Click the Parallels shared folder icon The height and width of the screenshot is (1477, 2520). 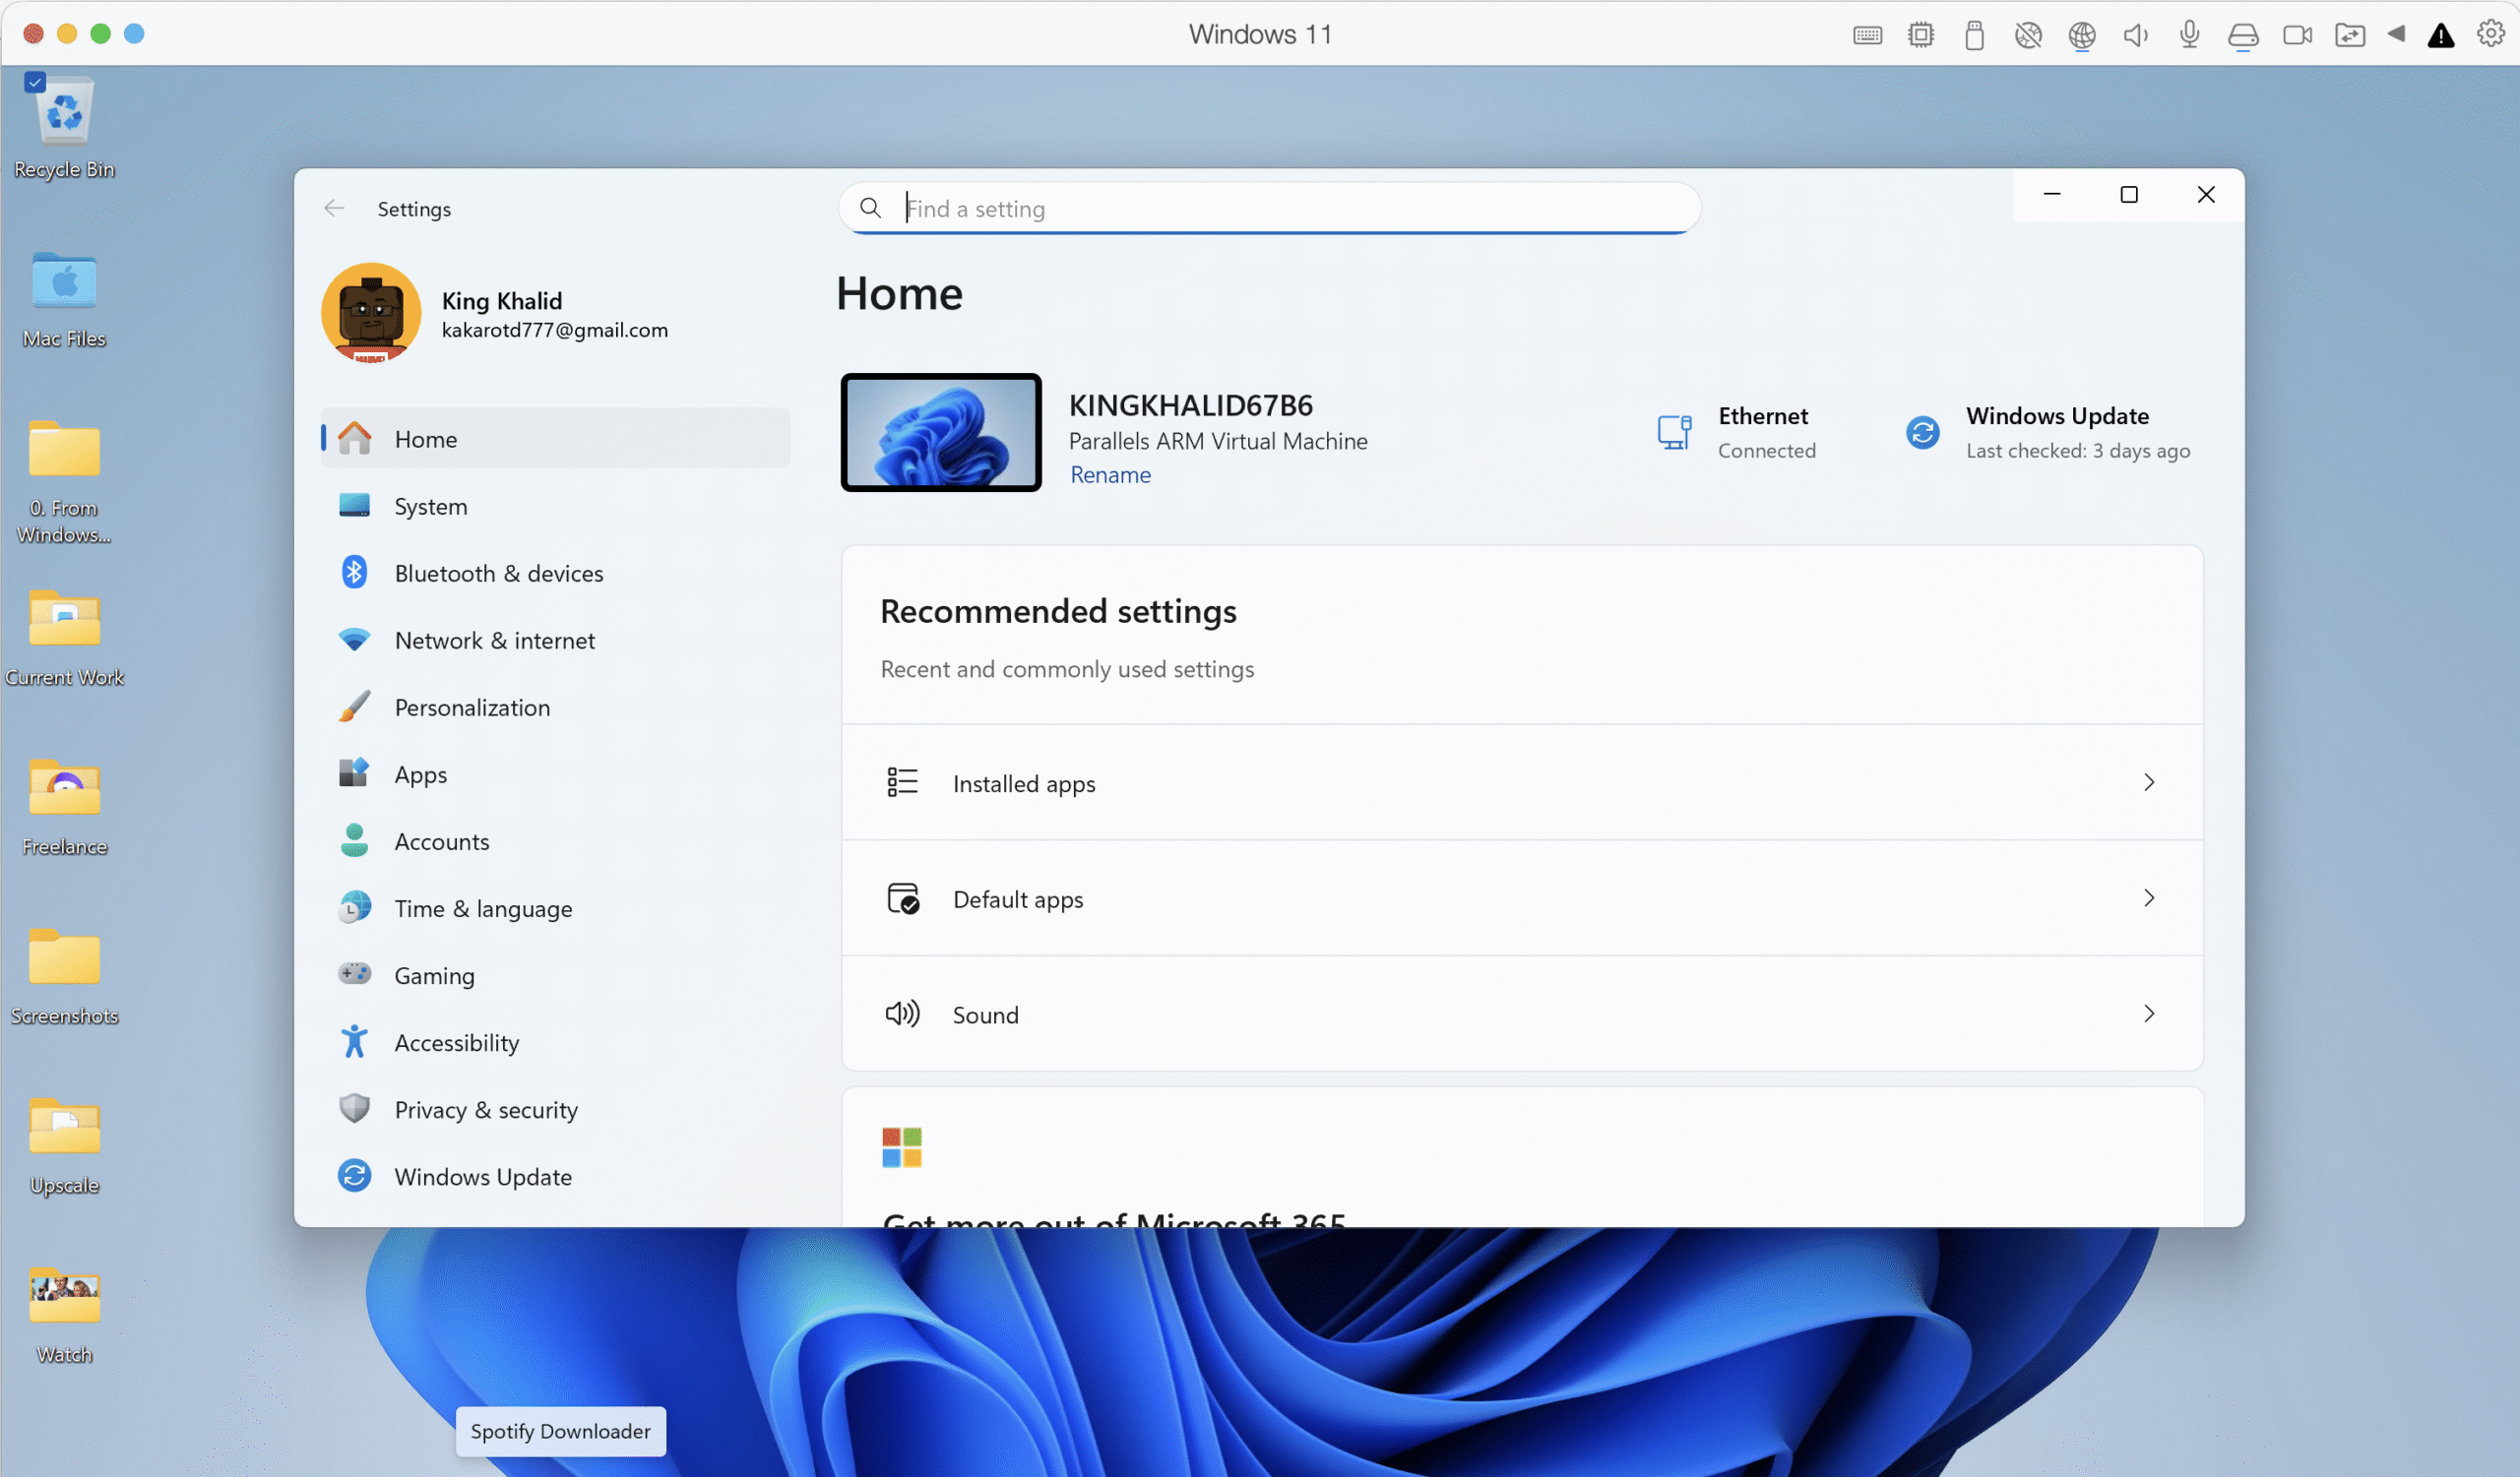coord(2350,35)
